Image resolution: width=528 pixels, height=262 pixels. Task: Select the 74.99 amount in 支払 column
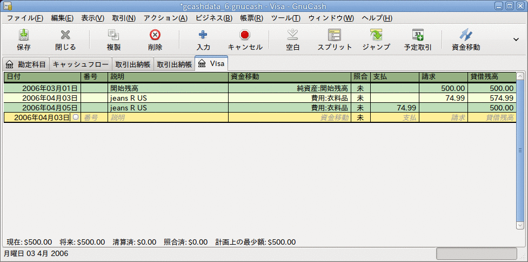click(x=395, y=108)
